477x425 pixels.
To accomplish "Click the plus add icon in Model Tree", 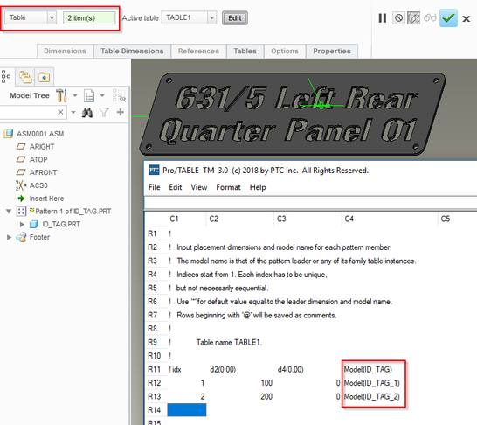I will (x=121, y=112).
